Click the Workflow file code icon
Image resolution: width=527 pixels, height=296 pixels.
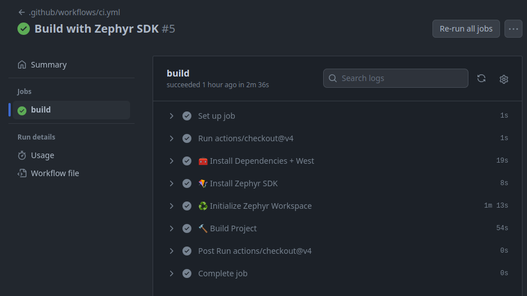[x=22, y=173]
